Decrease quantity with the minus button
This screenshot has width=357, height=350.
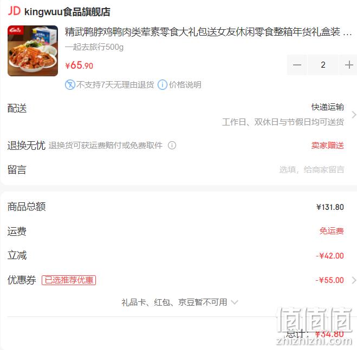click(297, 65)
